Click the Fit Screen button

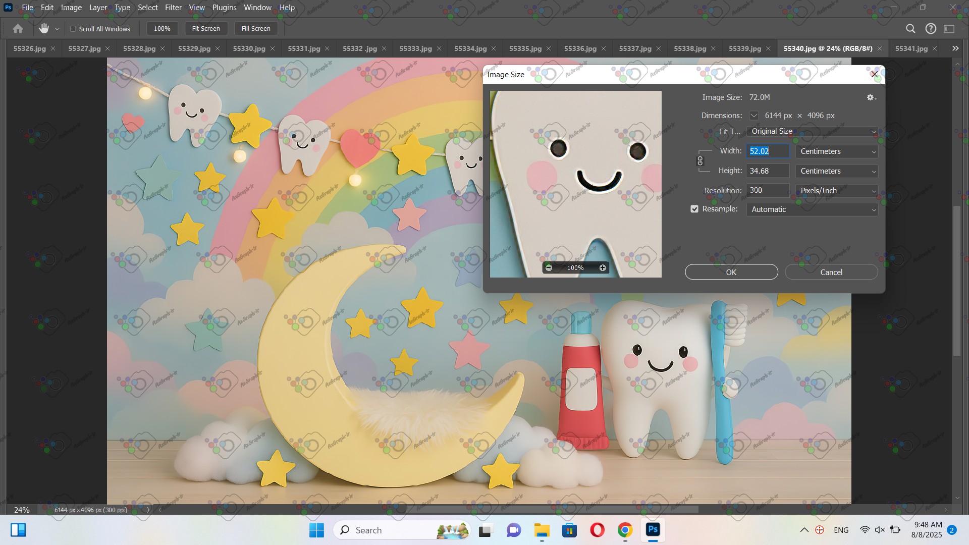click(x=206, y=29)
